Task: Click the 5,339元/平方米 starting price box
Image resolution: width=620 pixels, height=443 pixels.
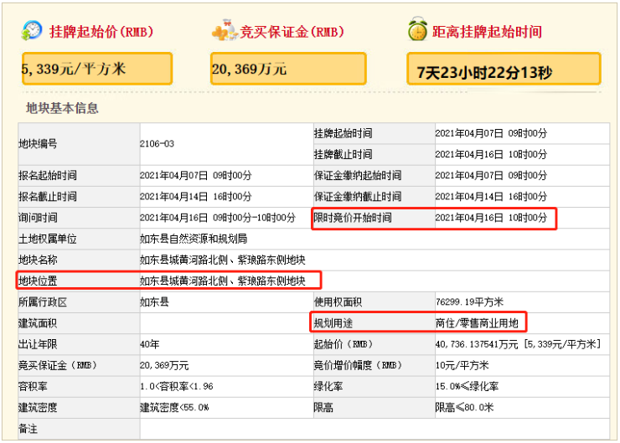Action: (x=97, y=69)
